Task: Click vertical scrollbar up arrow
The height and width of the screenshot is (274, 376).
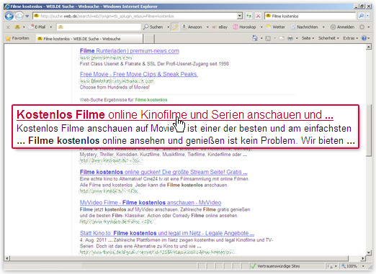Action: point(369,47)
